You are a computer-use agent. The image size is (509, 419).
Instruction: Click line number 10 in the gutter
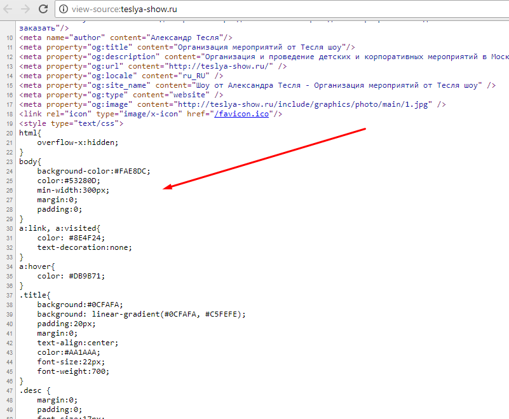pos(8,38)
